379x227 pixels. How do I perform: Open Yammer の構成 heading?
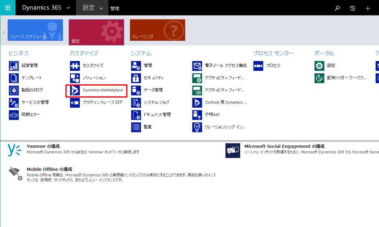click(43, 146)
